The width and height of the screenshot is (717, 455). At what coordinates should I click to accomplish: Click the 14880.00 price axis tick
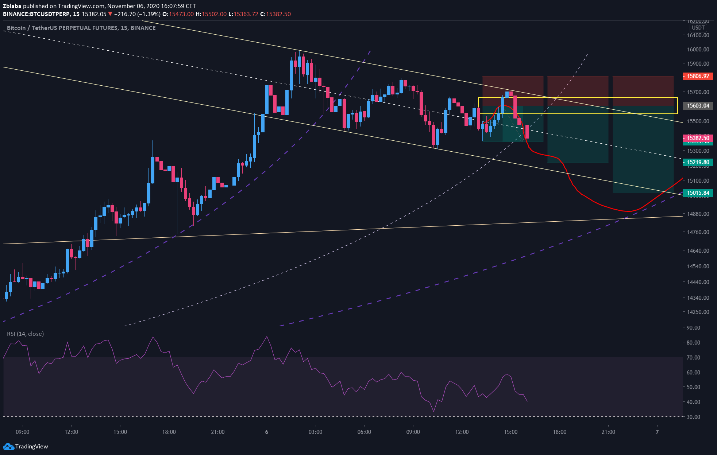pyautogui.click(x=698, y=214)
